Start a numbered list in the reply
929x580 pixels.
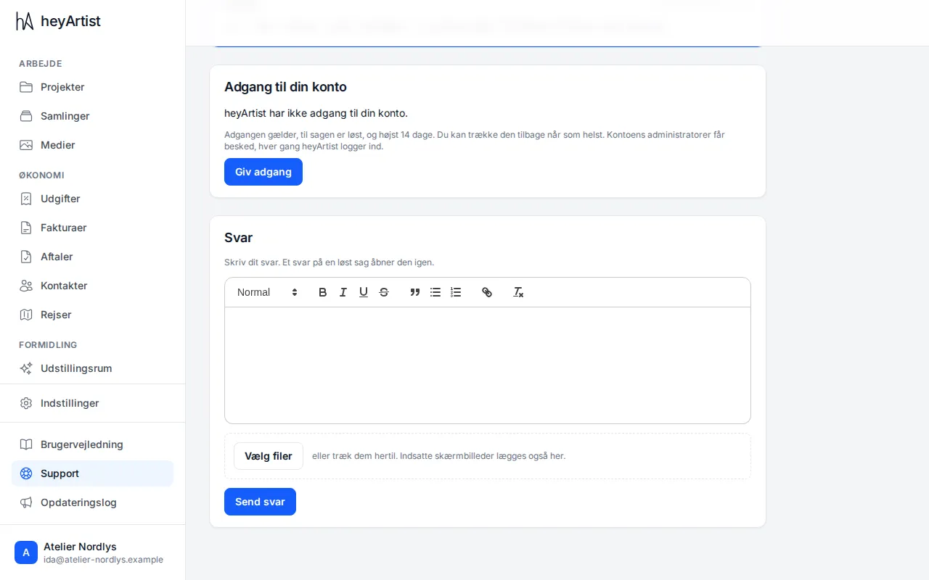pyautogui.click(x=456, y=292)
